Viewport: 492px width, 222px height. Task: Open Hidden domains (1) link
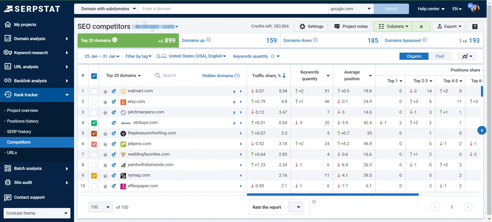pyautogui.click(x=221, y=75)
